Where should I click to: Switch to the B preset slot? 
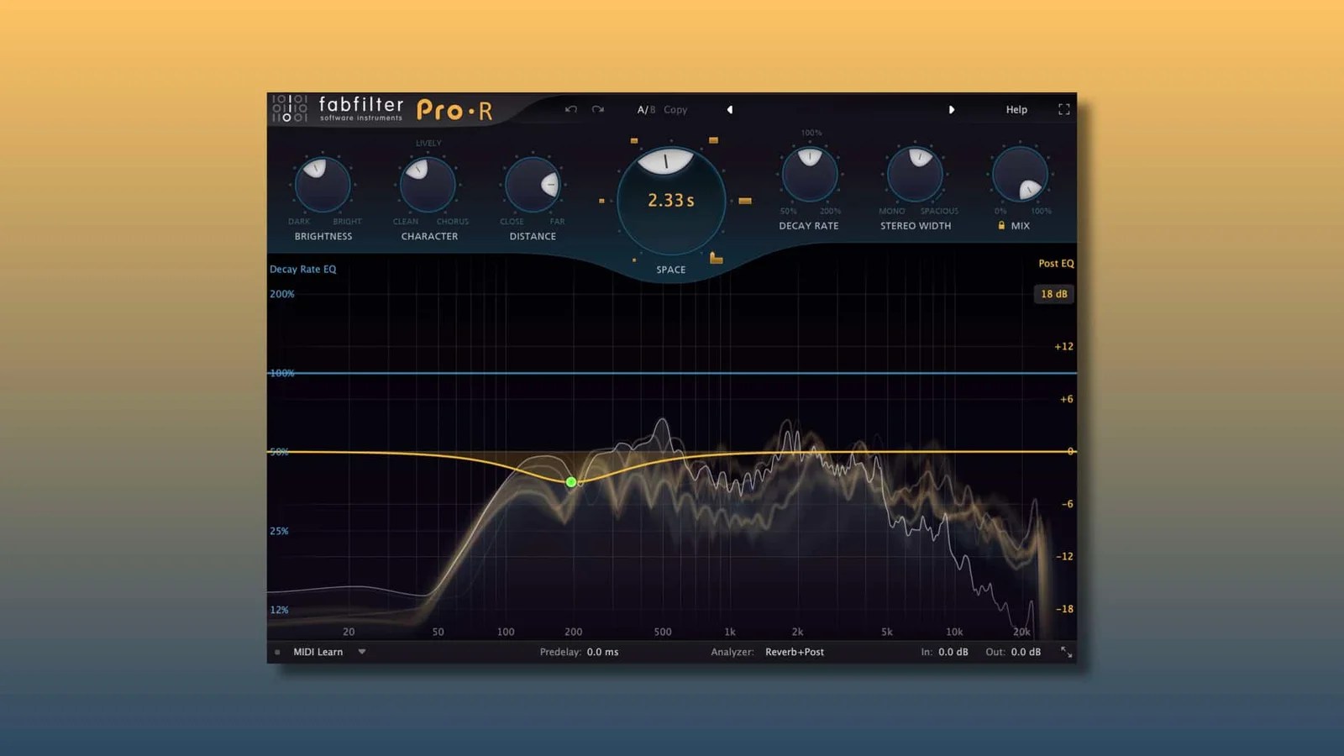(653, 109)
